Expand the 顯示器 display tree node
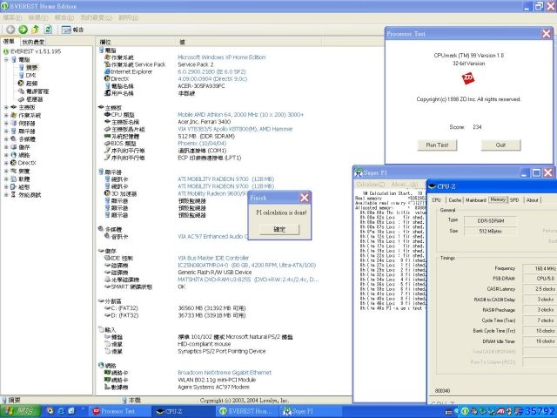The height and width of the screenshot is (418, 557). point(6,131)
